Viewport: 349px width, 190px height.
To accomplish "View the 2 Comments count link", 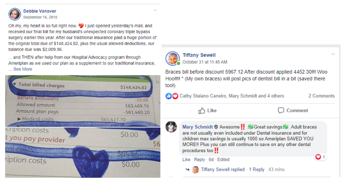I will (x=321, y=96).
